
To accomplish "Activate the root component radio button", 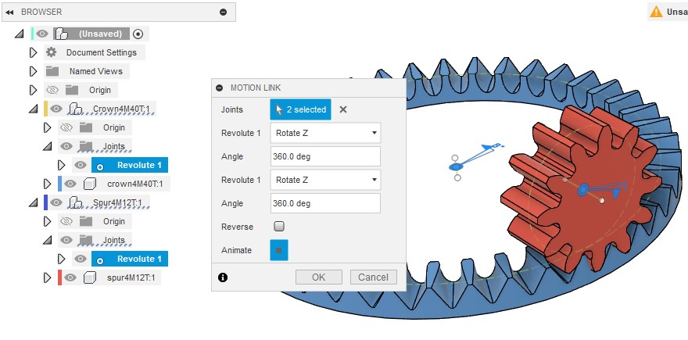I will point(138,34).
